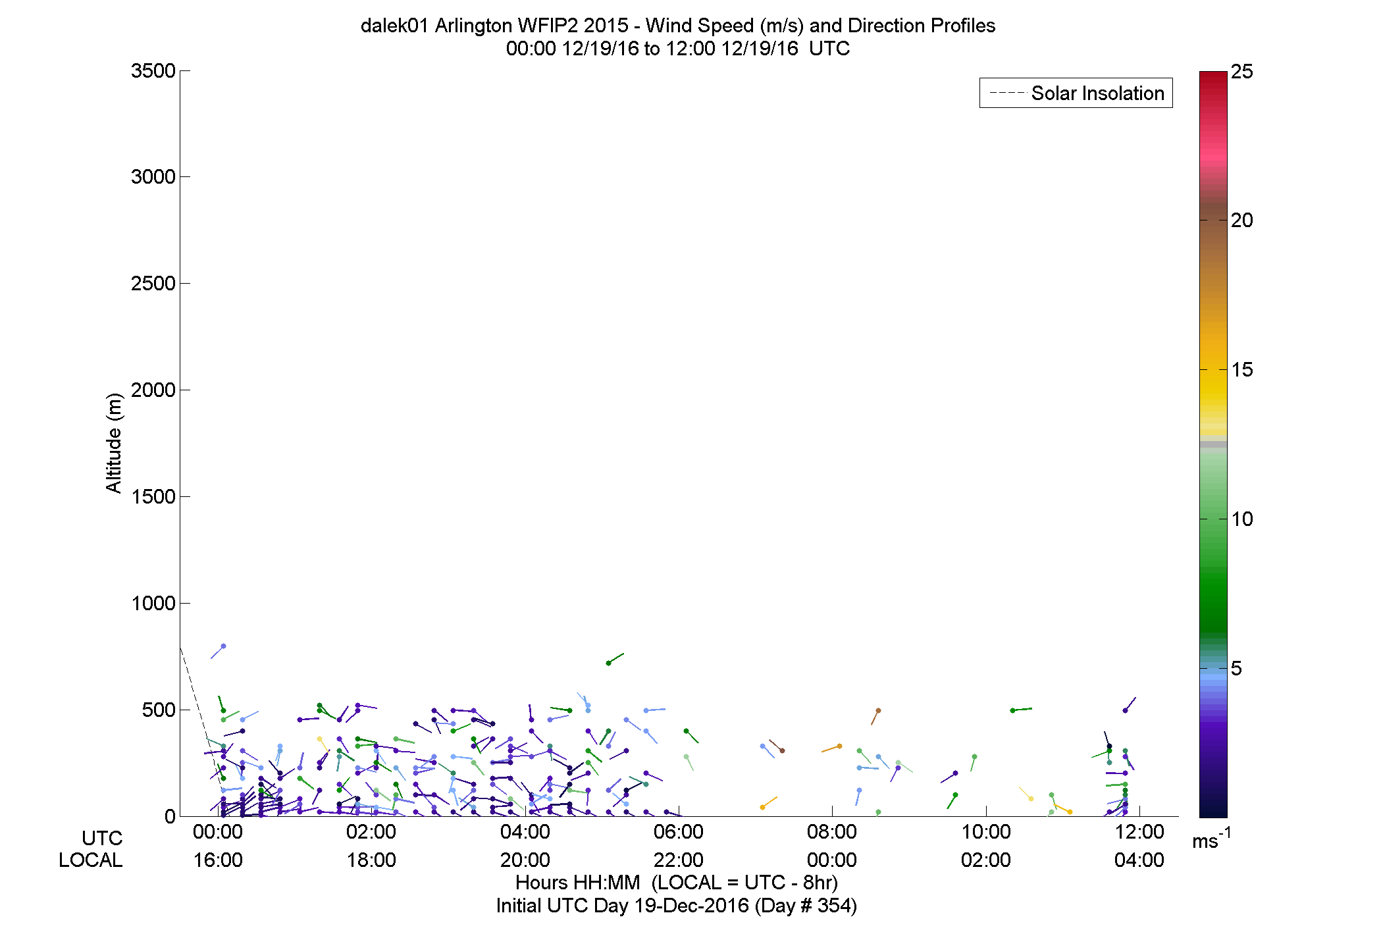Click the green wind barb at 500 m near 10:20
1381x938 pixels.
coord(1022,710)
